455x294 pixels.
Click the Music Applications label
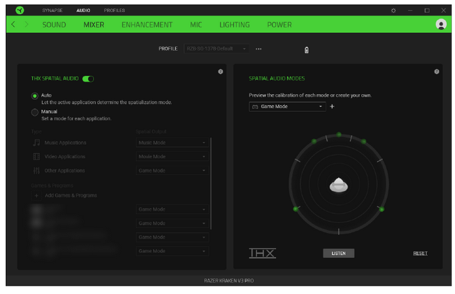[65, 143]
